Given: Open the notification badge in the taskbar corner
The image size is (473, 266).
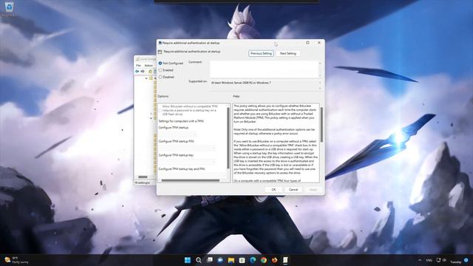Looking at the screenshot, I should tap(466, 260).
